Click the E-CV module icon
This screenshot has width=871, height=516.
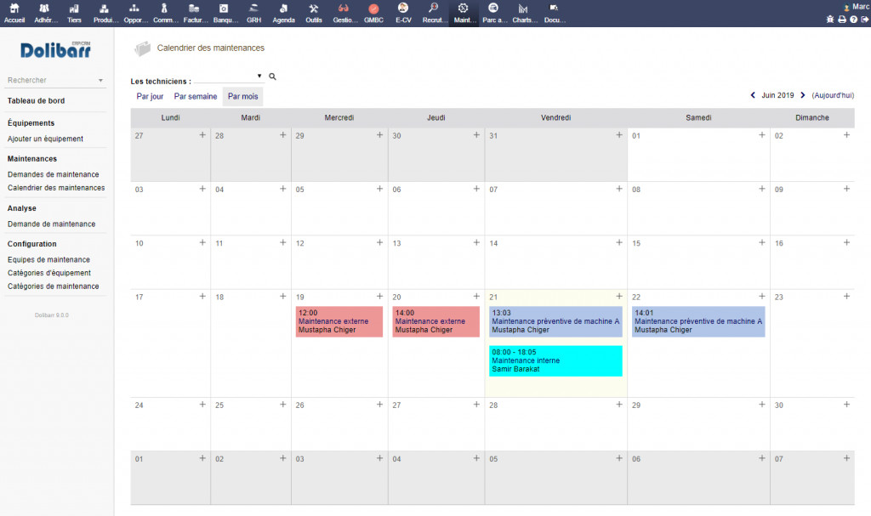pyautogui.click(x=402, y=9)
